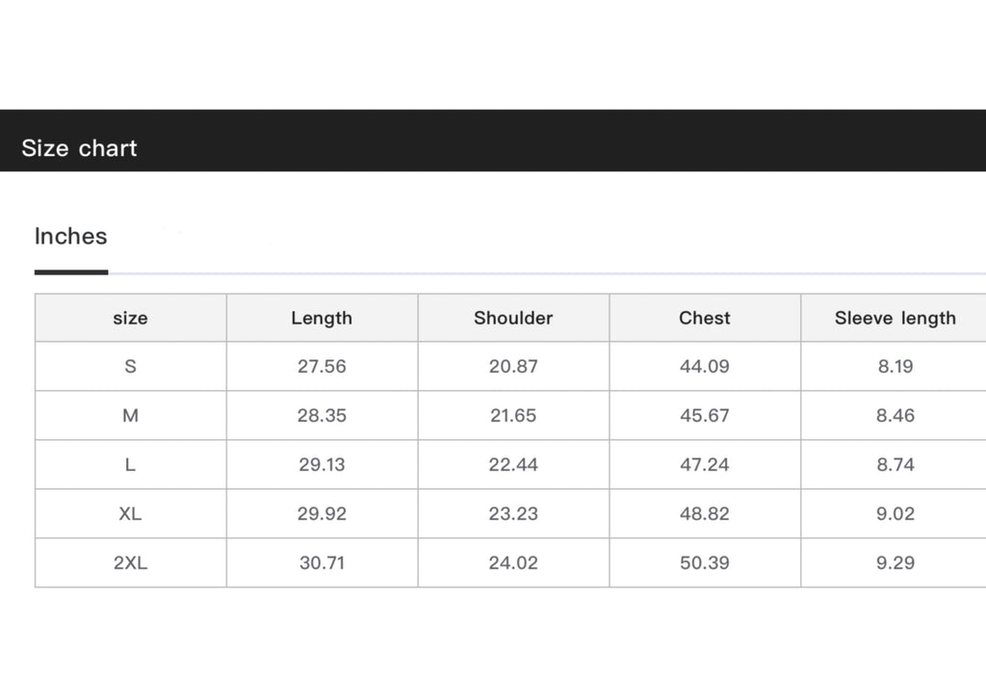Viewport: 986px width, 699px height.
Task: Click the Size chart header bar
Action: (493, 141)
